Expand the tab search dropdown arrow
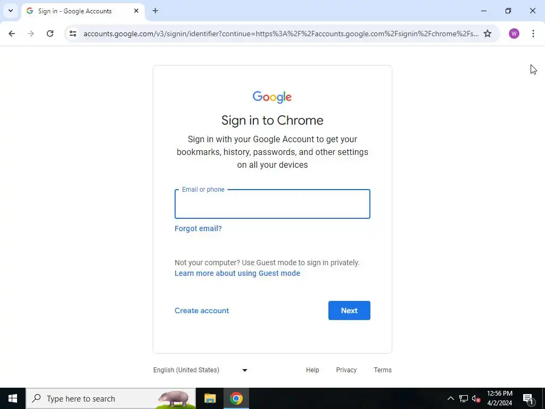The width and height of the screenshot is (545, 409). pyautogui.click(x=11, y=11)
